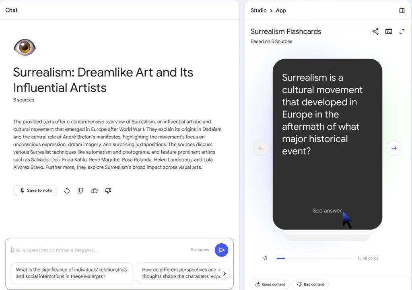Image resolution: width=412 pixels, height=290 pixels.
Task: Click the chat question input field
Action: [x=99, y=250]
